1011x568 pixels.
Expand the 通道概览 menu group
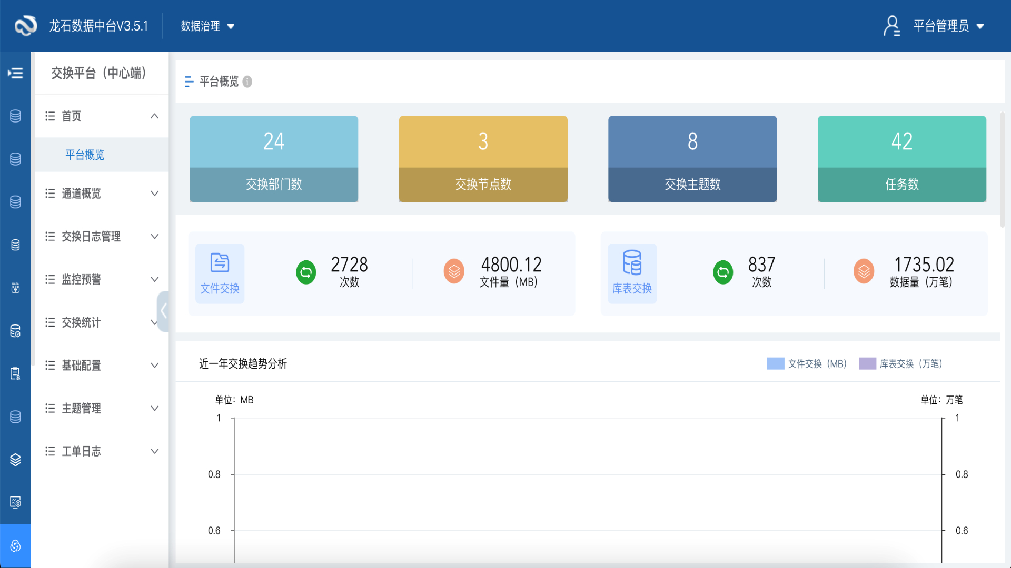pyautogui.click(x=102, y=194)
